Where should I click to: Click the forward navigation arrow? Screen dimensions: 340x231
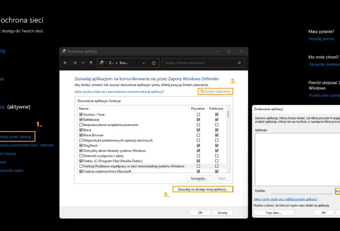click(x=74, y=63)
